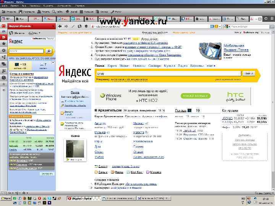Open the Личные настройки dropdown at the page top
This screenshot has height=206, width=275.
(x=155, y=32)
